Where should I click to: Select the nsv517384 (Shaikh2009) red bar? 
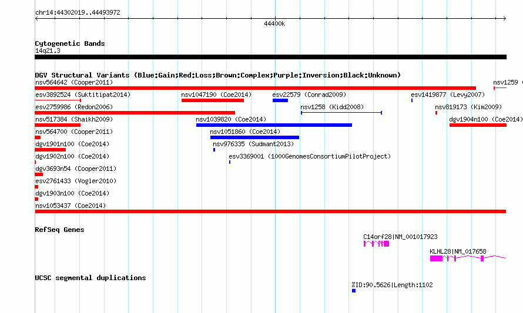[58, 125]
